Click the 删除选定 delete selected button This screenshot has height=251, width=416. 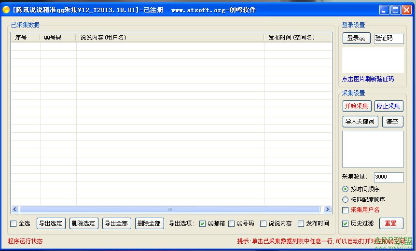(83, 223)
